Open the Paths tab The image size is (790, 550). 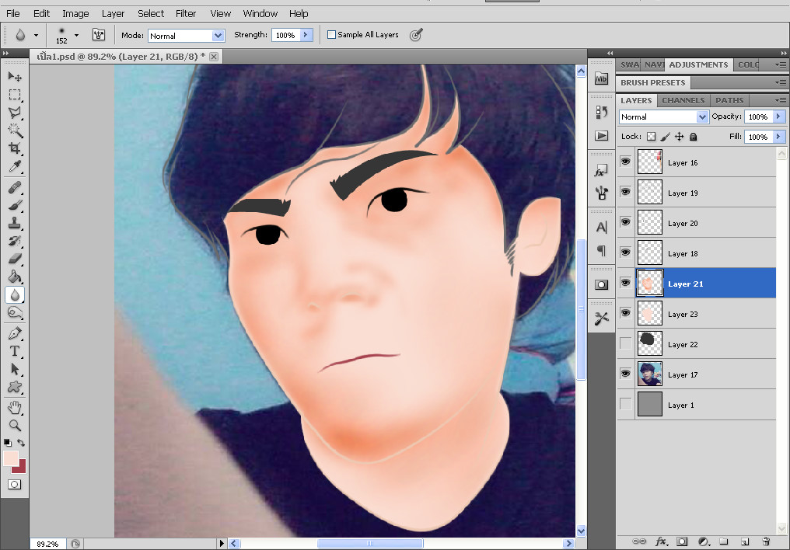[729, 100]
